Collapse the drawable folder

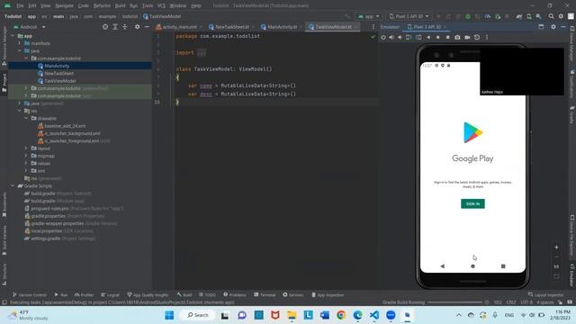click(x=26, y=118)
